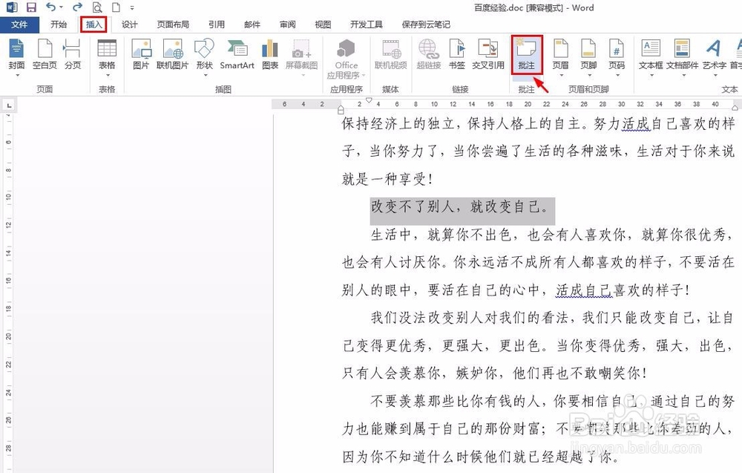Viewport: 742px width, 473px height.
Task: Insert a text box using 文本框
Action: click(x=651, y=56)
